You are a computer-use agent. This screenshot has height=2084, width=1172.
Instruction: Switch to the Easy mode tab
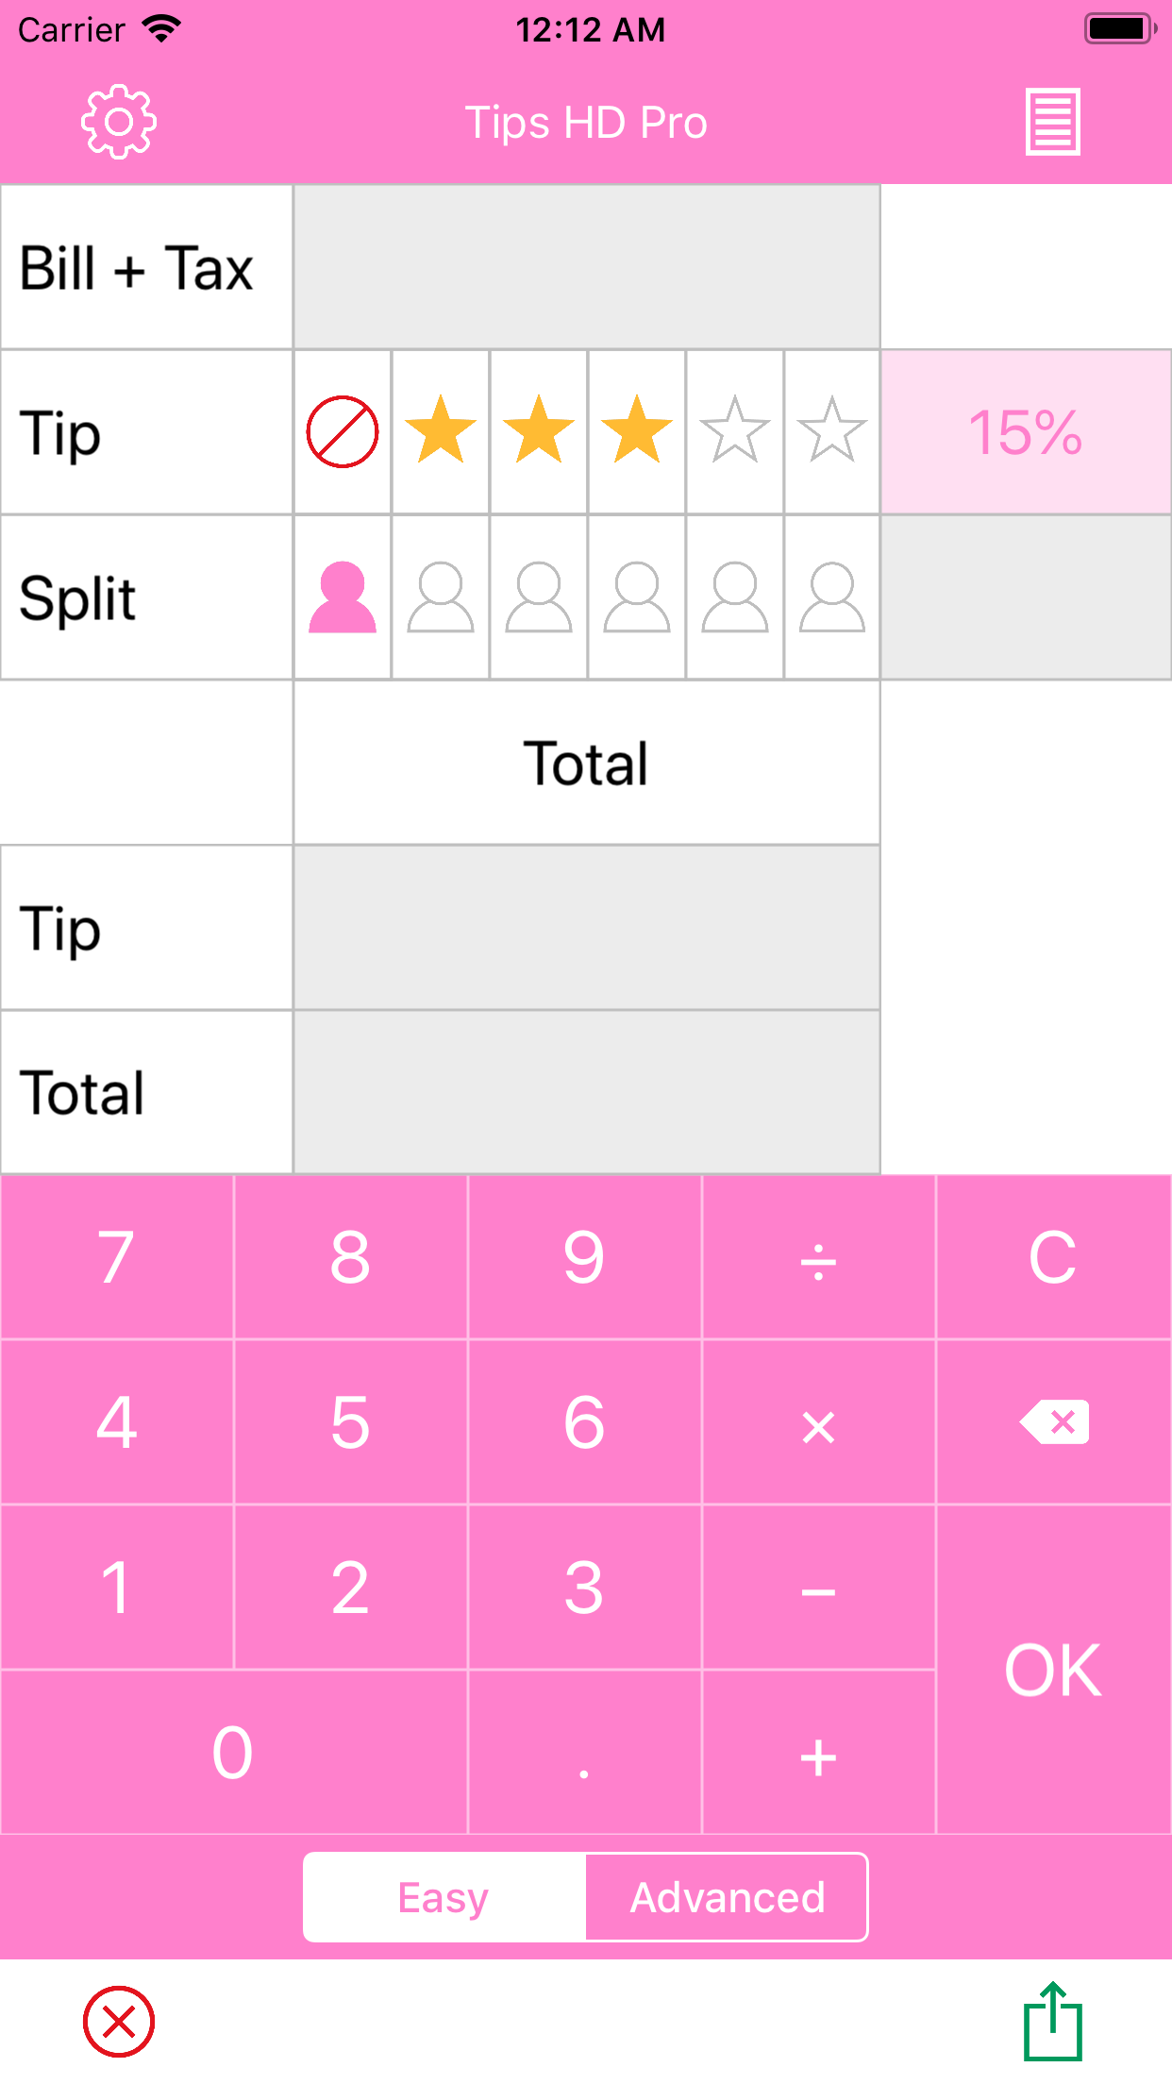pos(444,1897)
